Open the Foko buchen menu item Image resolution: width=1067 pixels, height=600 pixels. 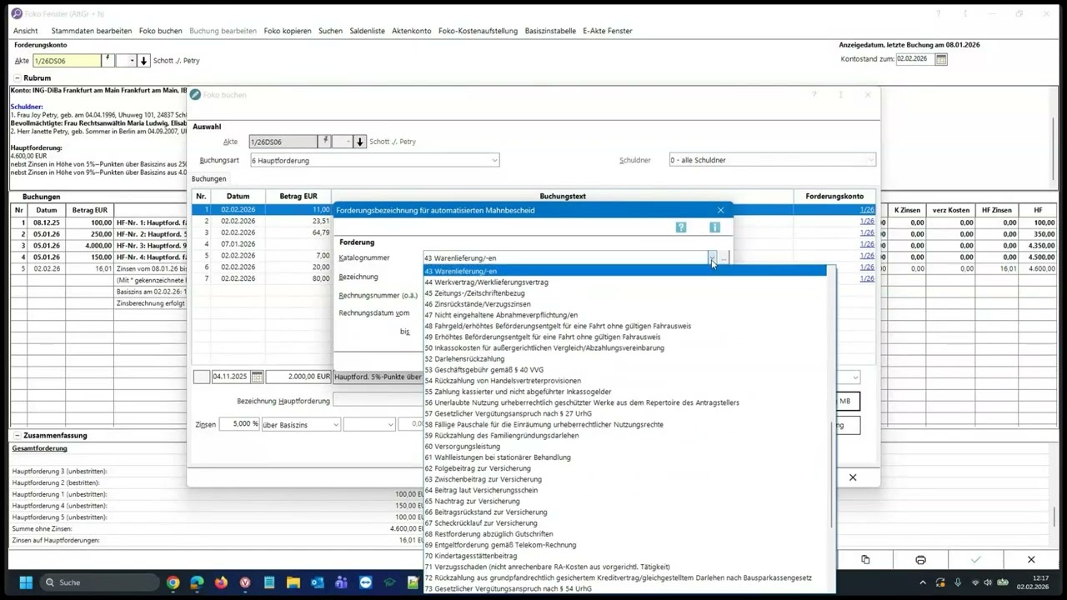point(160,31)
